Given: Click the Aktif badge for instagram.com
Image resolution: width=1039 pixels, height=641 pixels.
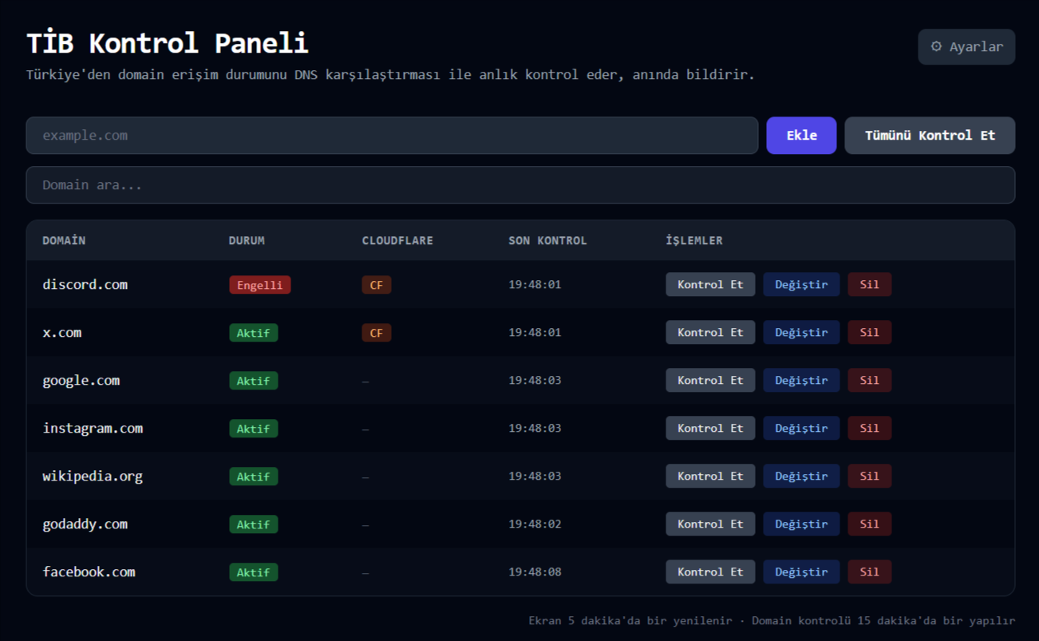Looking at the screenshot, I should 253,429.
